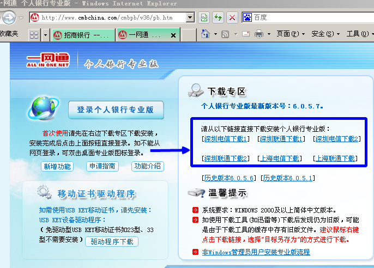This screenshot has width=374, height=268.
Task: Click the 深圳联通下载1 link
Action: pyautogui.click(x=281, y=139)
